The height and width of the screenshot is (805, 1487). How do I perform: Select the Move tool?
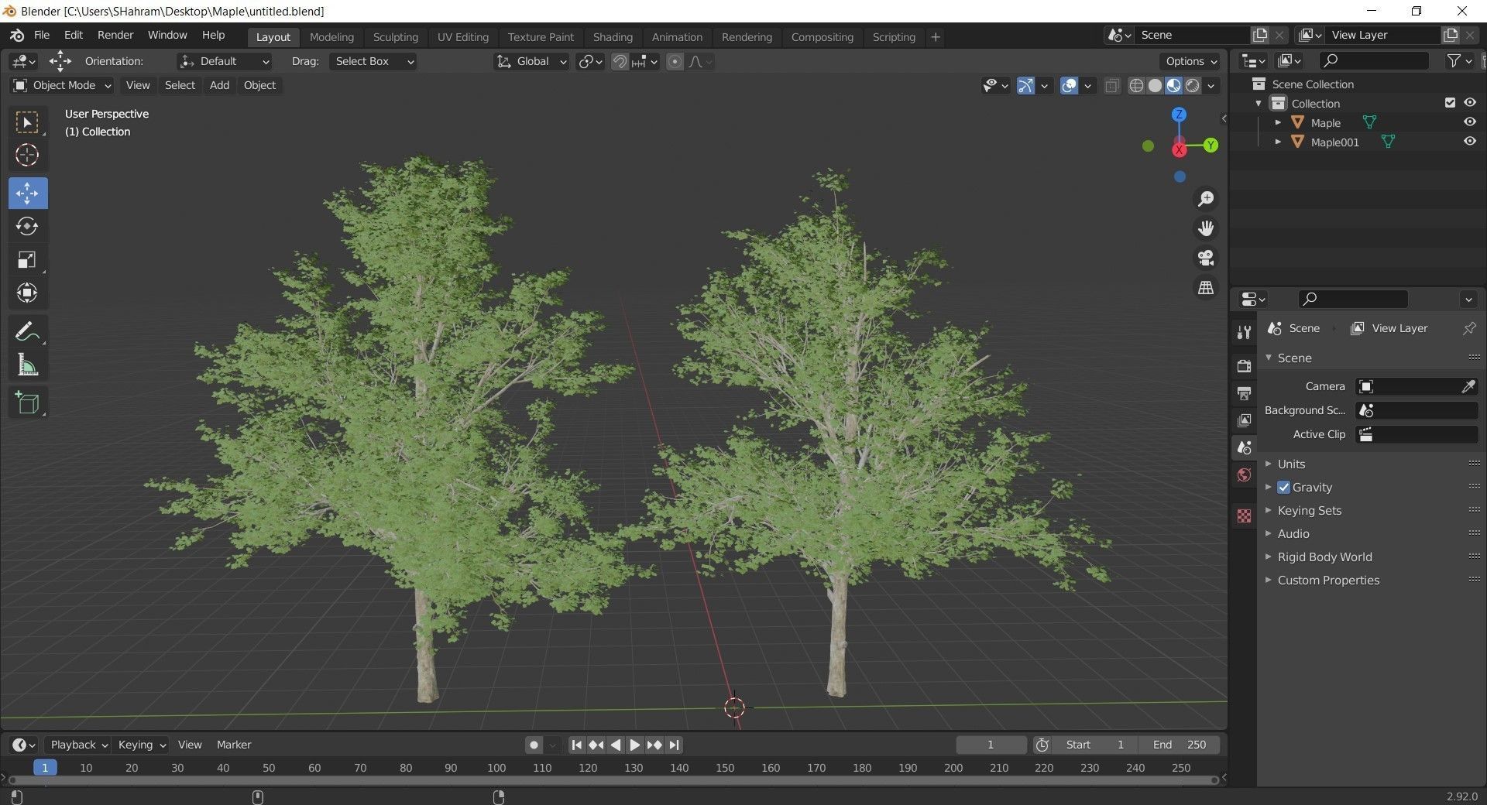pyautogui.click(x=27, y=193)
